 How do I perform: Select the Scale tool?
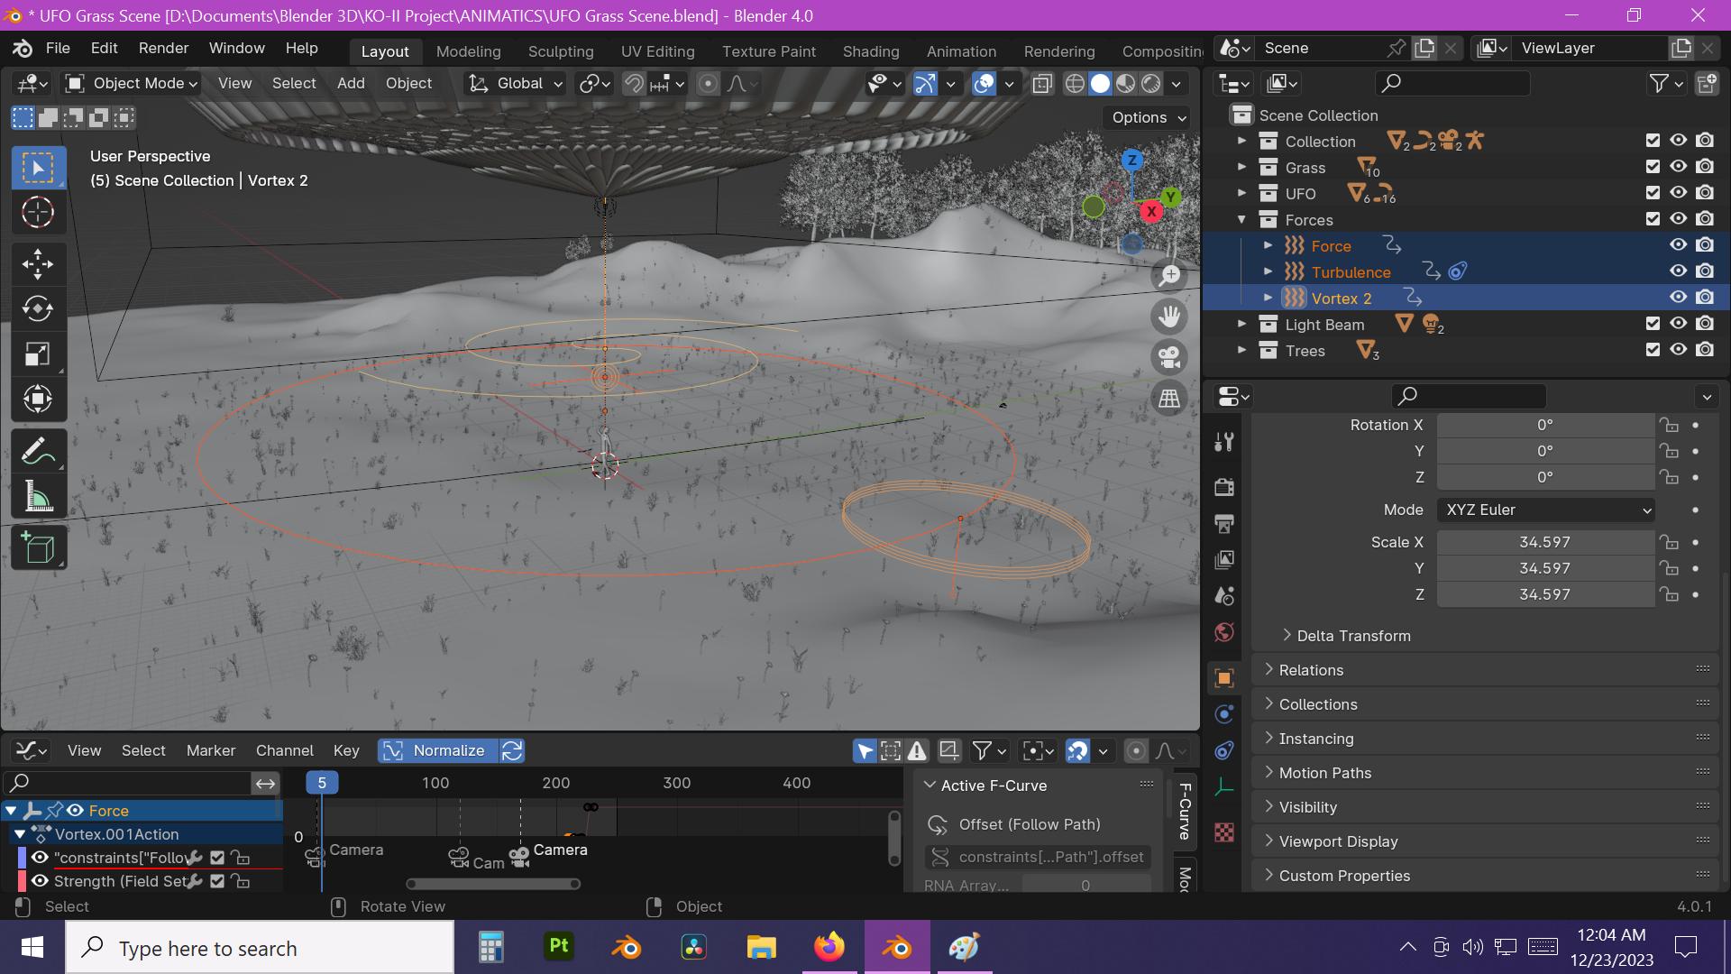point(38,354)
